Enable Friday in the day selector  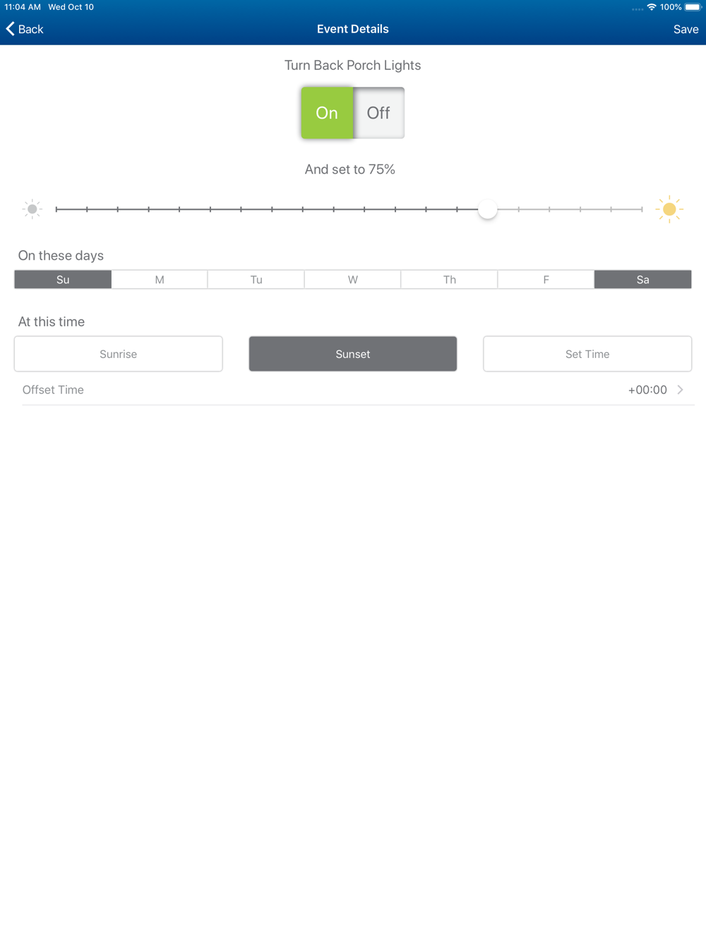click(x=546, y=280)
